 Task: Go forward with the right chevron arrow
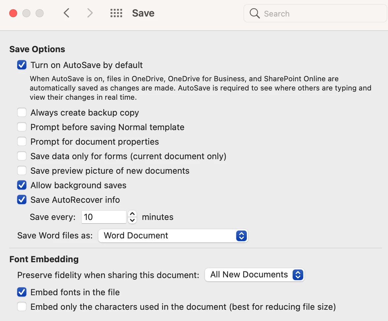(90, 13)
